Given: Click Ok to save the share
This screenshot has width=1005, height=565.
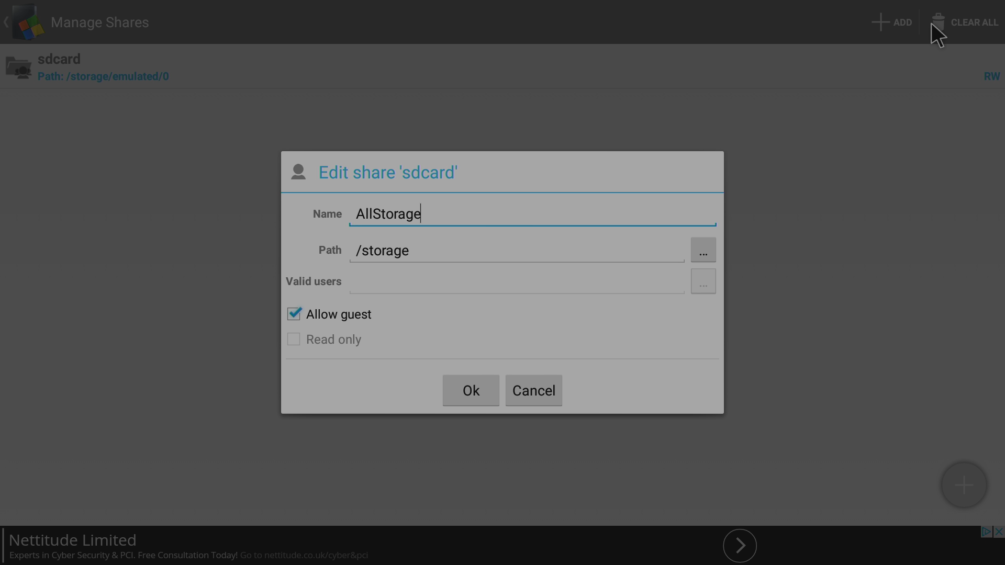Looking at the screenshot, I should (x=471, y=390).
